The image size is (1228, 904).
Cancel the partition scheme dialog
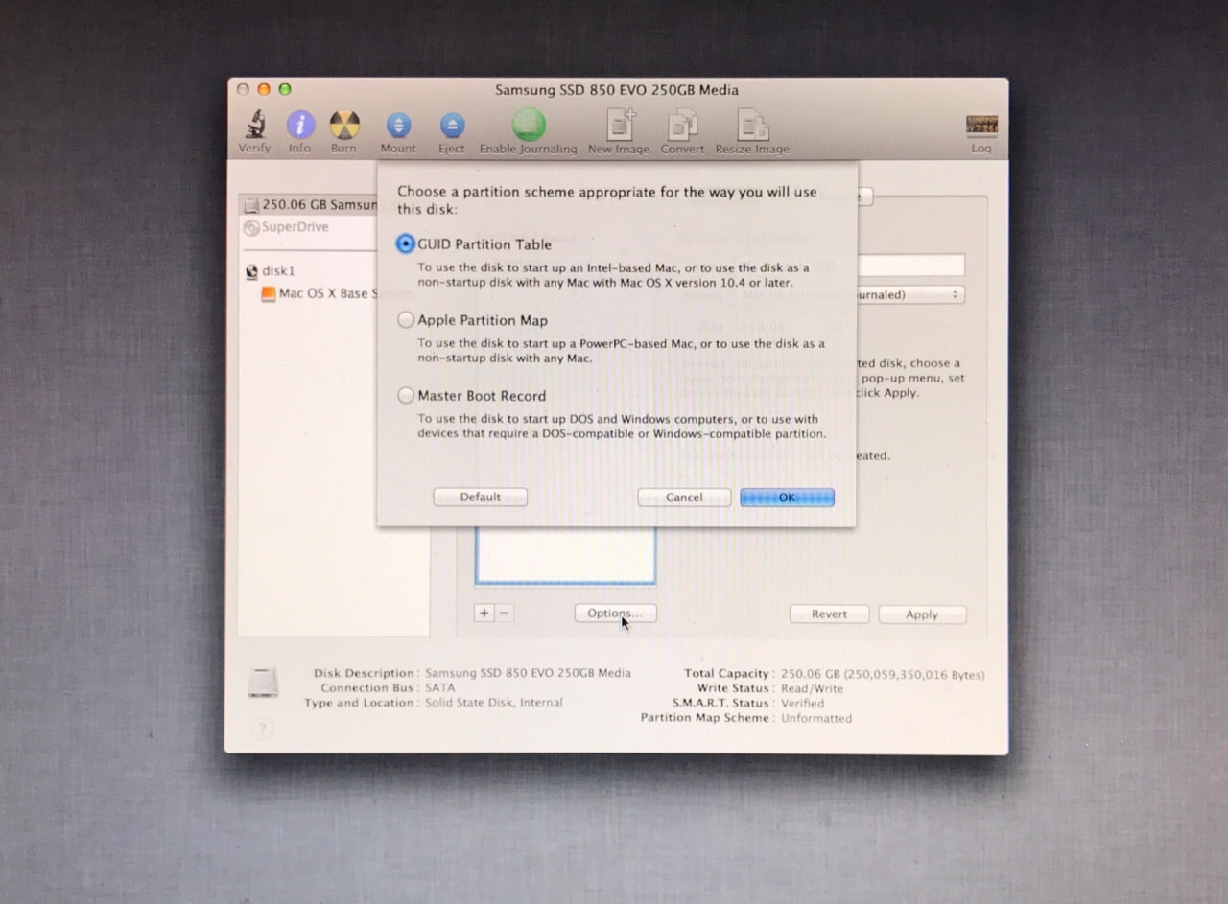[x=683, y=497]
